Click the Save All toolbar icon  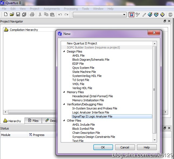24,14
